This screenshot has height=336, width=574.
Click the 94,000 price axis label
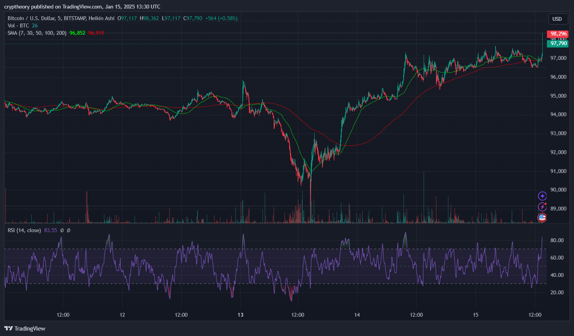click(x=559, y=114)
